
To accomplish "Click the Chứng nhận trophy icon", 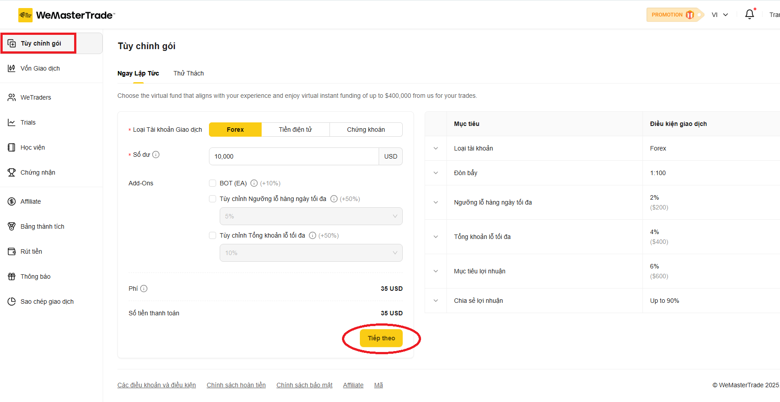I will 12,172.
